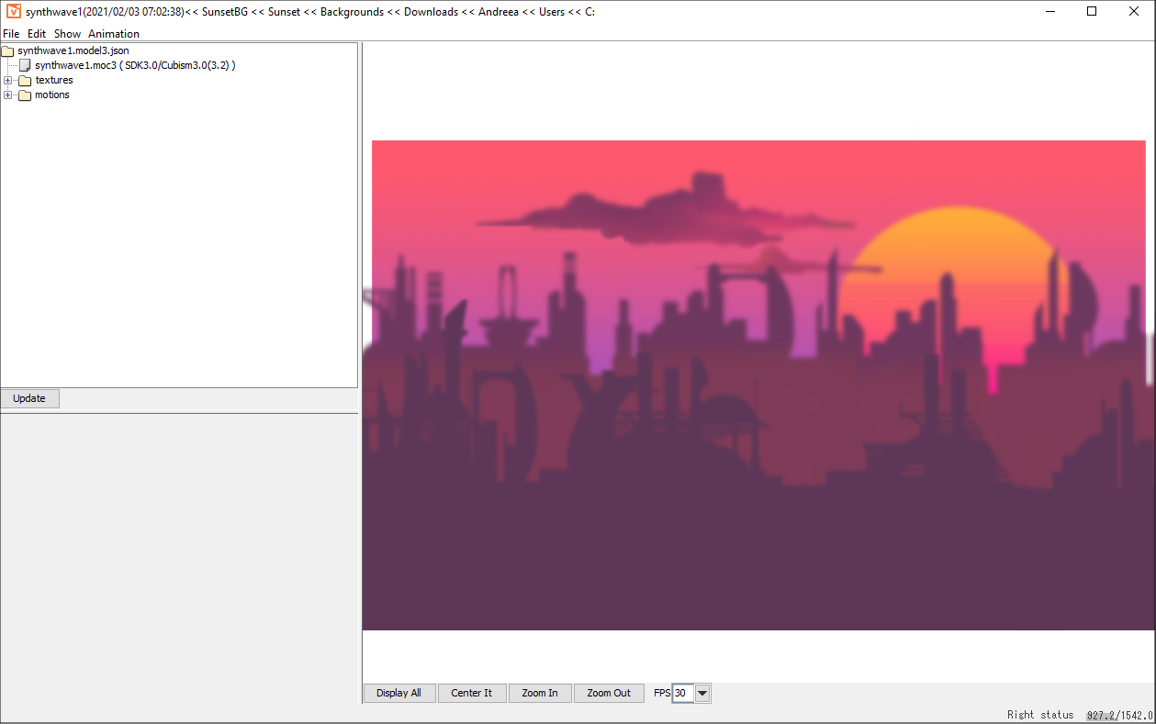
Task: Click the Display All button
Action: pyautogui.click(x=398, y=694)
